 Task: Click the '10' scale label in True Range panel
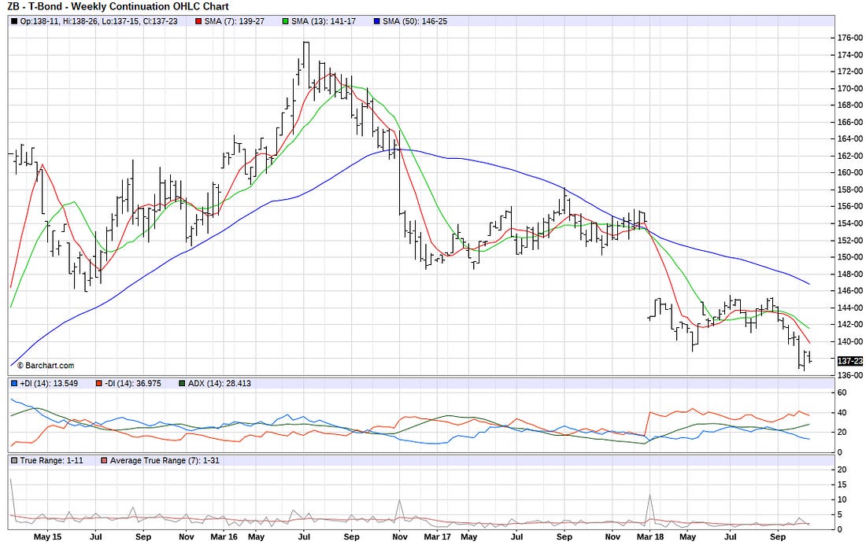pos(842,500)
